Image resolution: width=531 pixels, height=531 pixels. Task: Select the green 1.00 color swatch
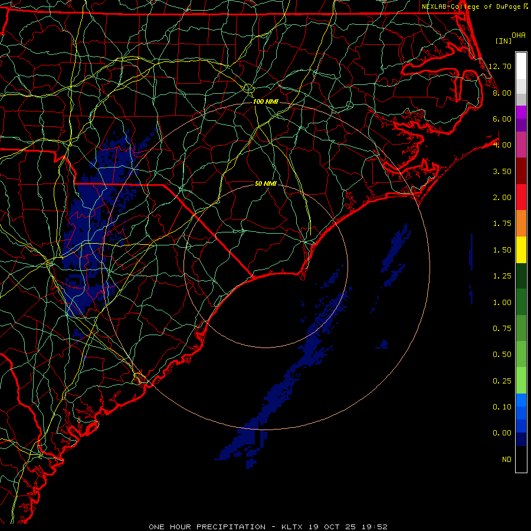521,302
